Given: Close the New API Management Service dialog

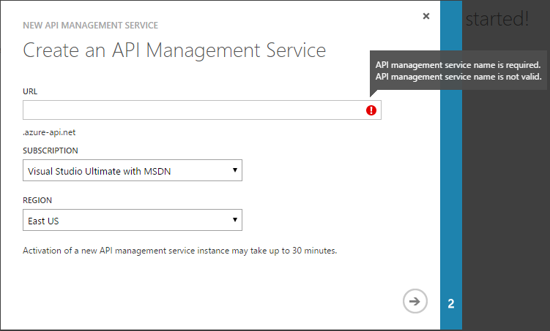Looking at the screenshot, I should pos(426,16).
